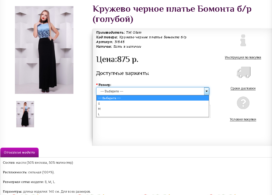Open the Условия покупки link
This screenshot has height=195, width=272.
[x=243, y=120]
